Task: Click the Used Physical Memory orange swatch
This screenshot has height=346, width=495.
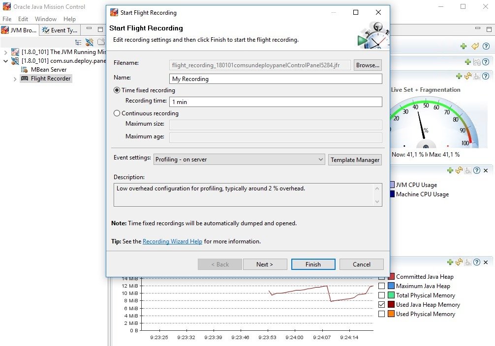Action: 391,314
